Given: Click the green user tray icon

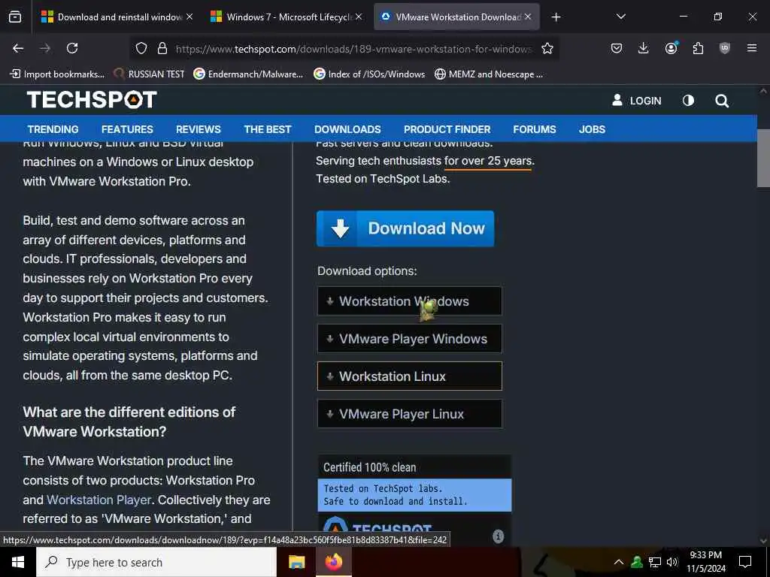Looking at the screenshot, I should [x=637, y=562].
